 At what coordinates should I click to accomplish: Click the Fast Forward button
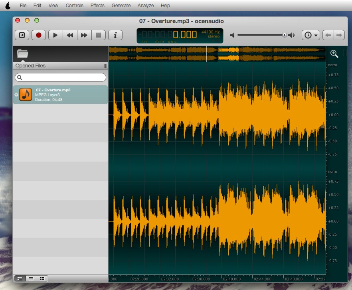84,35
